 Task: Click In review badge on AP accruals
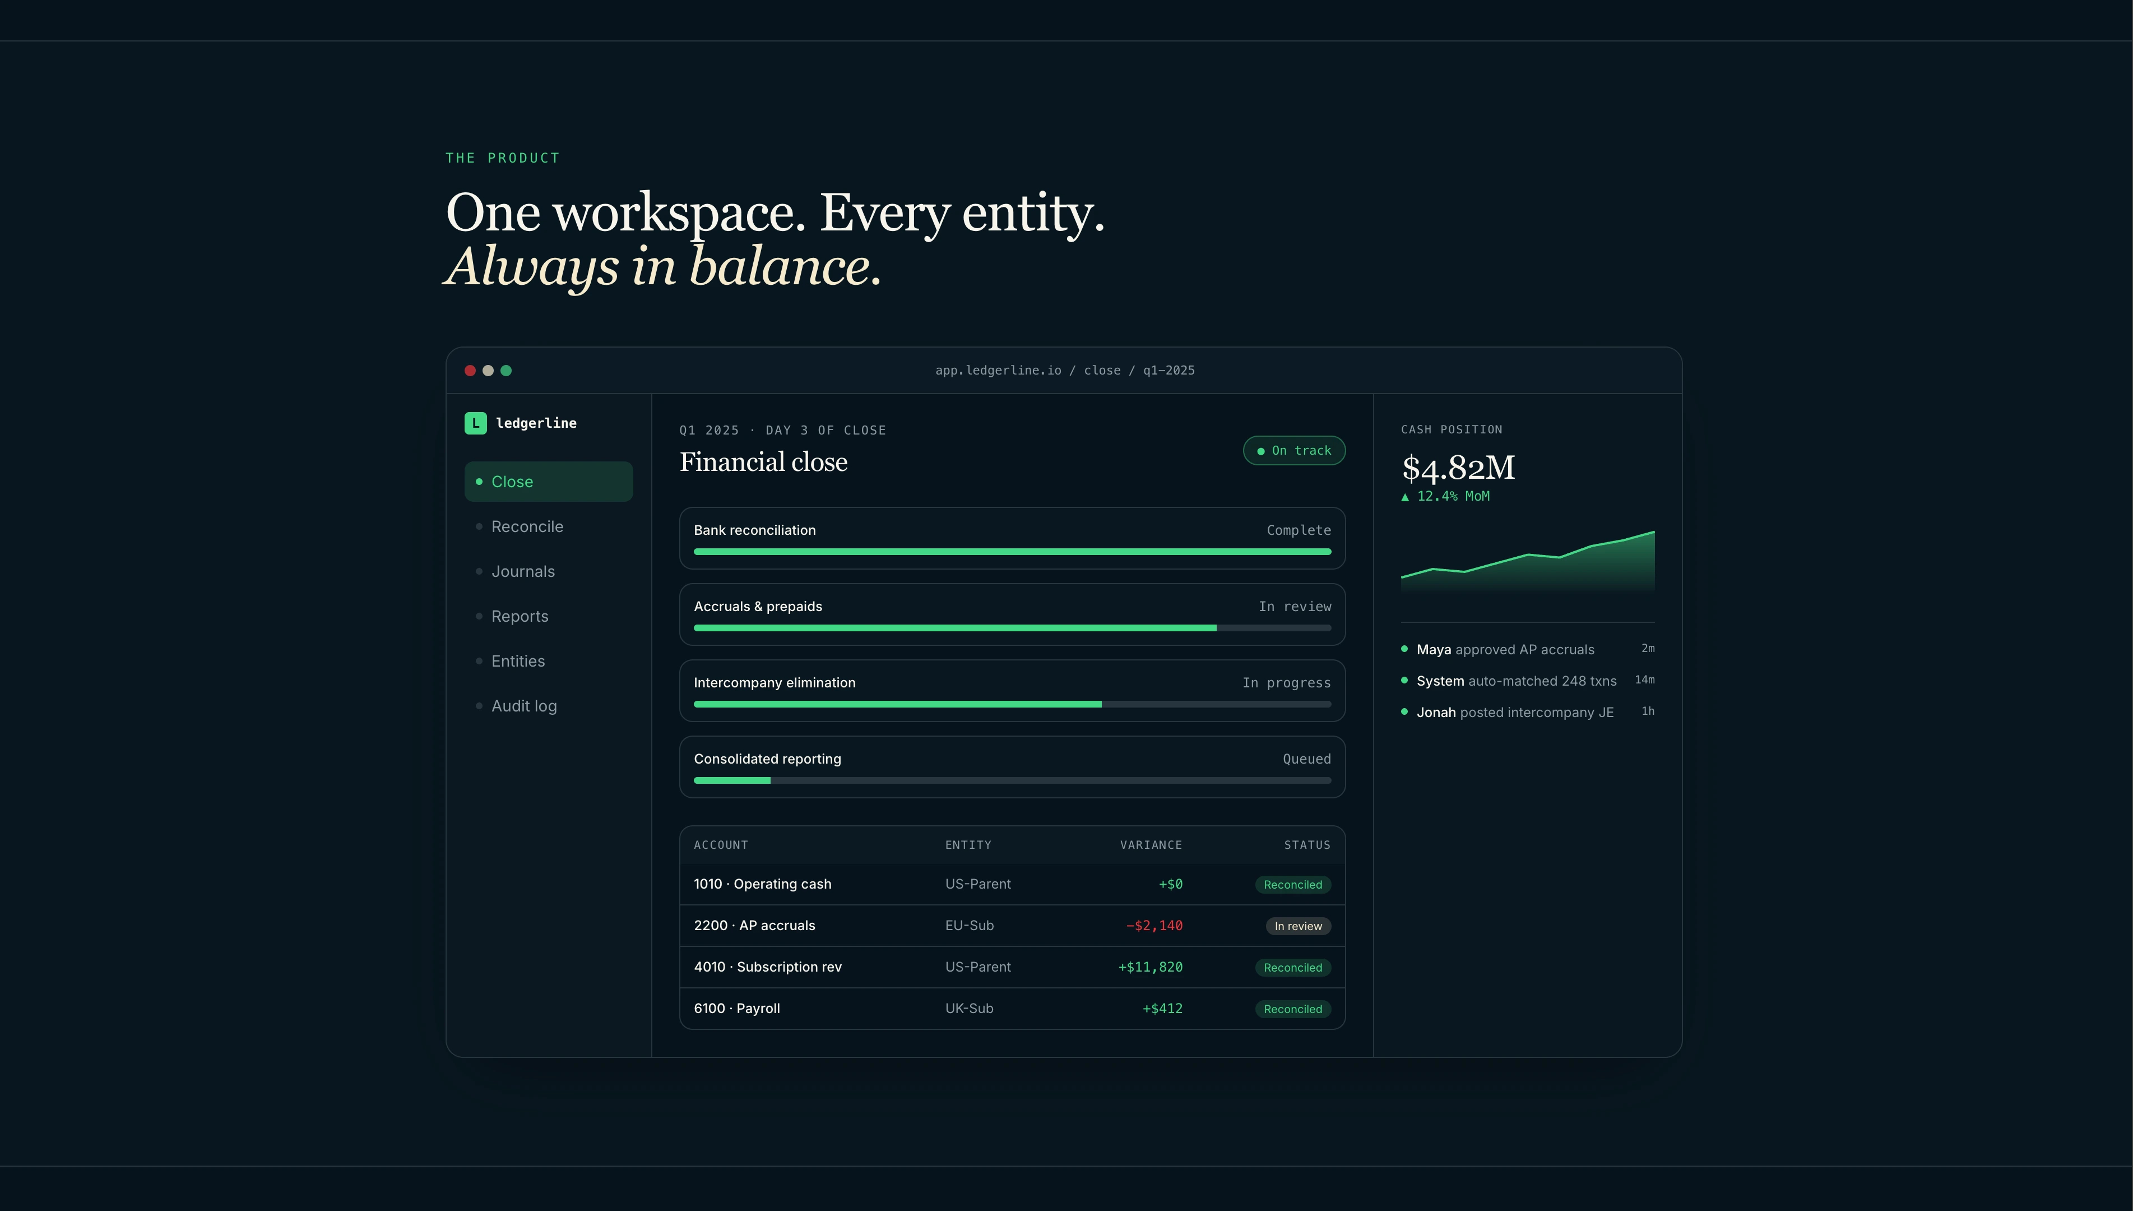[x=1299, y=927]
